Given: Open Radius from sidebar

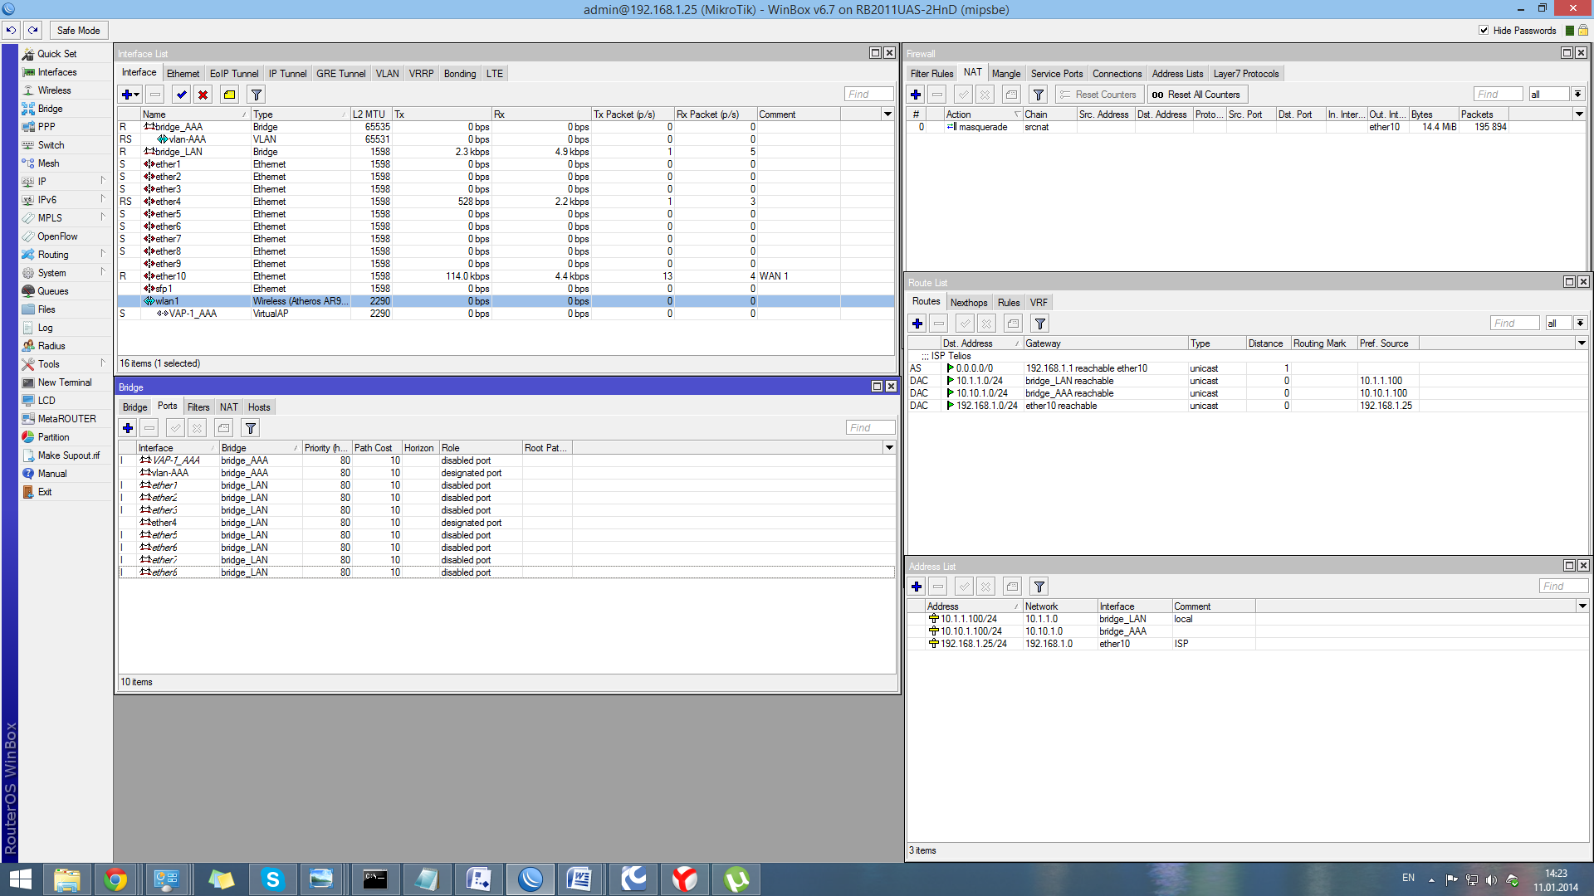Looking at the screenshot, I should 51,346.
